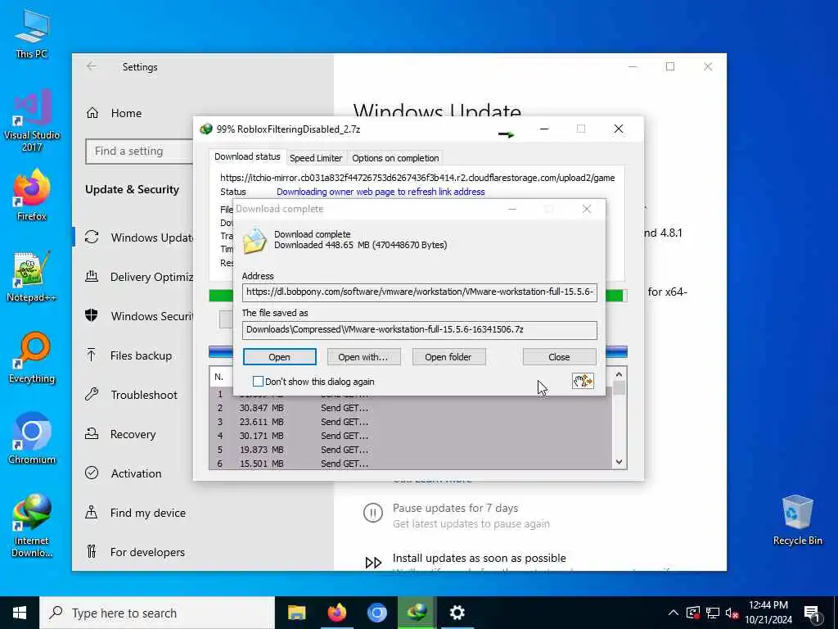Click Install updates as soon as possible
838x629 pixels.
tap(479, 558)
